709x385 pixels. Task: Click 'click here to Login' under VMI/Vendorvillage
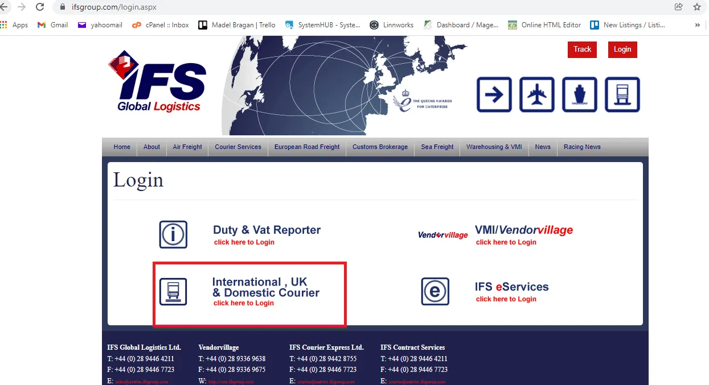506,242
